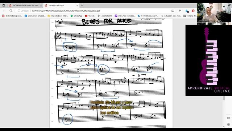Open Partituras para Piano bookmark

tap(148, 16)
